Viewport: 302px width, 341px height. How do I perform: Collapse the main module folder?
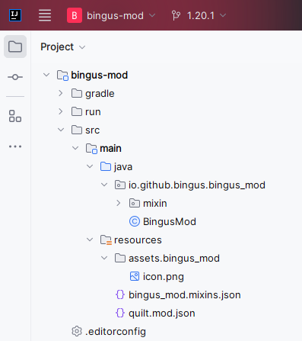pyautogui.click(x=75, y=148)
